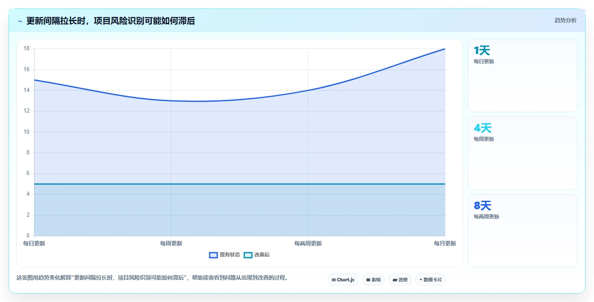Click the 6 y-axis tick label
594x302 pixels.
(x=28, y=173)
